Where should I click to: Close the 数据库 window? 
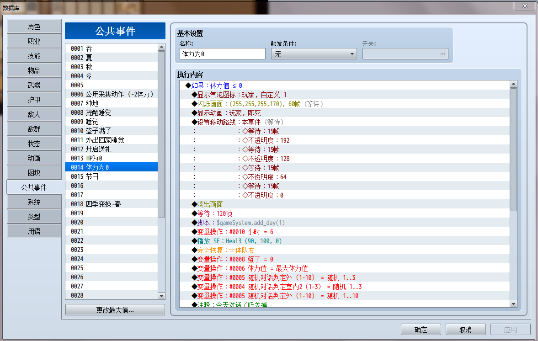tap(525, 6)
